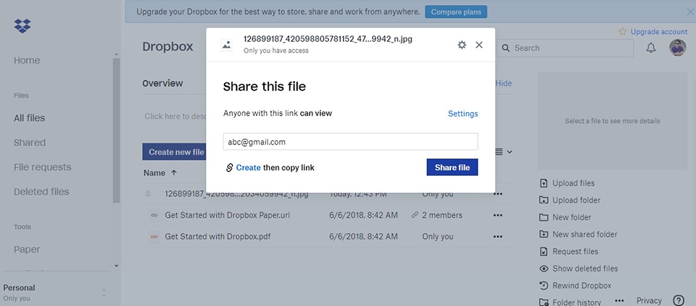Click the Name column header
Image resolution: width=696 pixels, height=306 pixels.
click(154, 173)
